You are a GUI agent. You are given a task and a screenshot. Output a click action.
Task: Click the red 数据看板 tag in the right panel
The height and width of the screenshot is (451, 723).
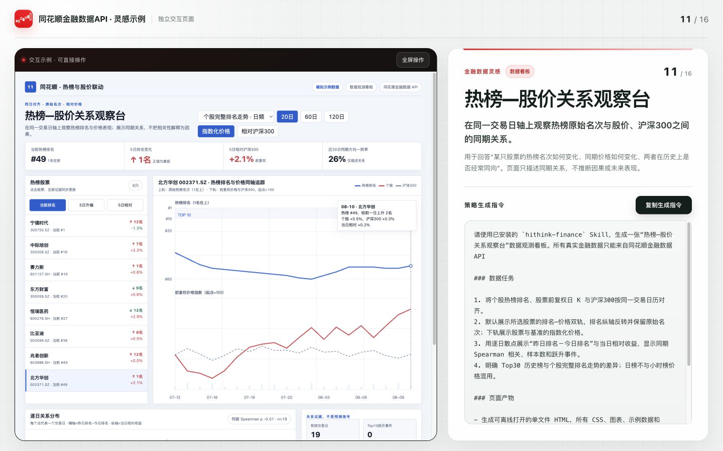point(520,72)
